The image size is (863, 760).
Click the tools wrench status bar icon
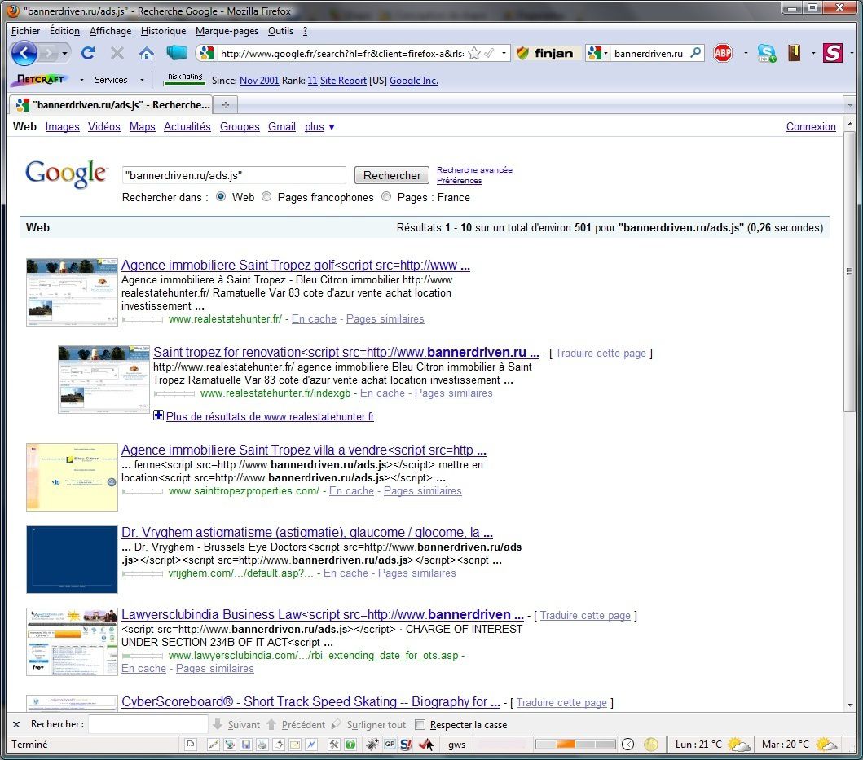[334, 745]
